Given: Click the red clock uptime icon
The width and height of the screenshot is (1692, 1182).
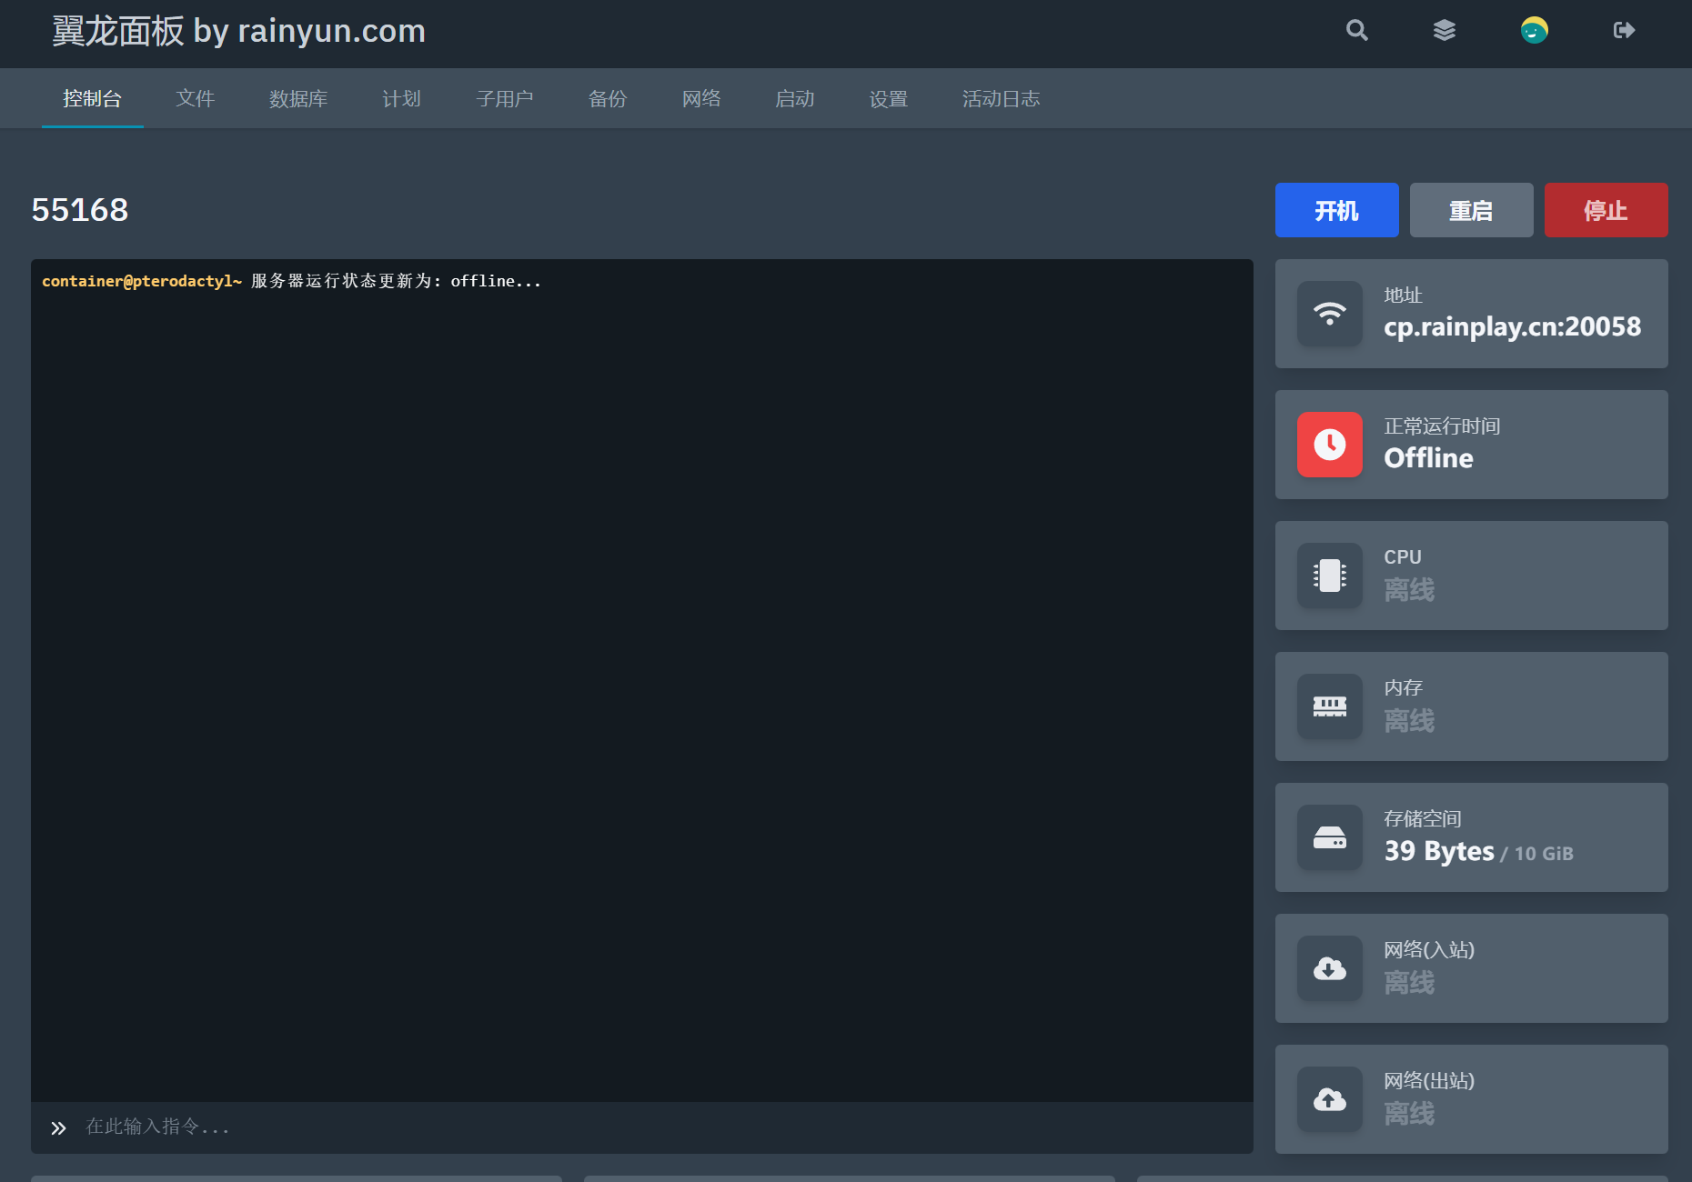Looking at the screenshot, I should [1330, 445].
